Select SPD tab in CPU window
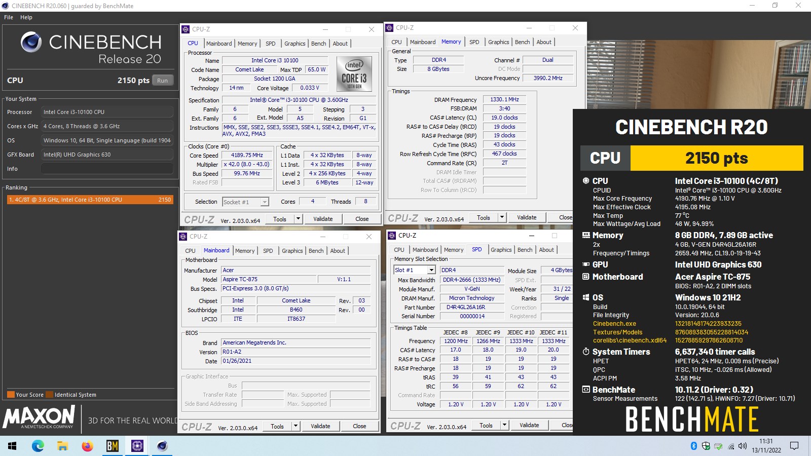Viewport: 811px width, 456px height. (x=271, y=44)
